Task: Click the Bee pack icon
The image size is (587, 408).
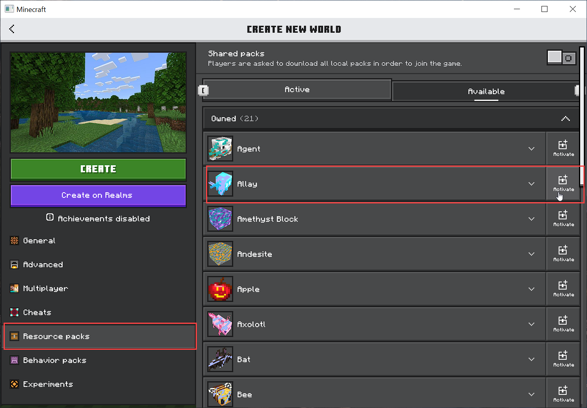Action: (x=220, y=394)
